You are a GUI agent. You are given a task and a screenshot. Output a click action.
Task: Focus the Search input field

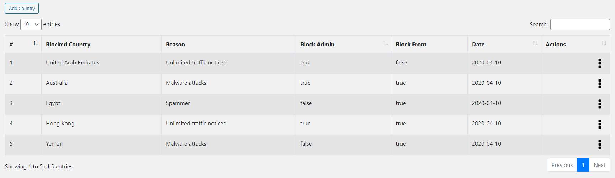580,24
